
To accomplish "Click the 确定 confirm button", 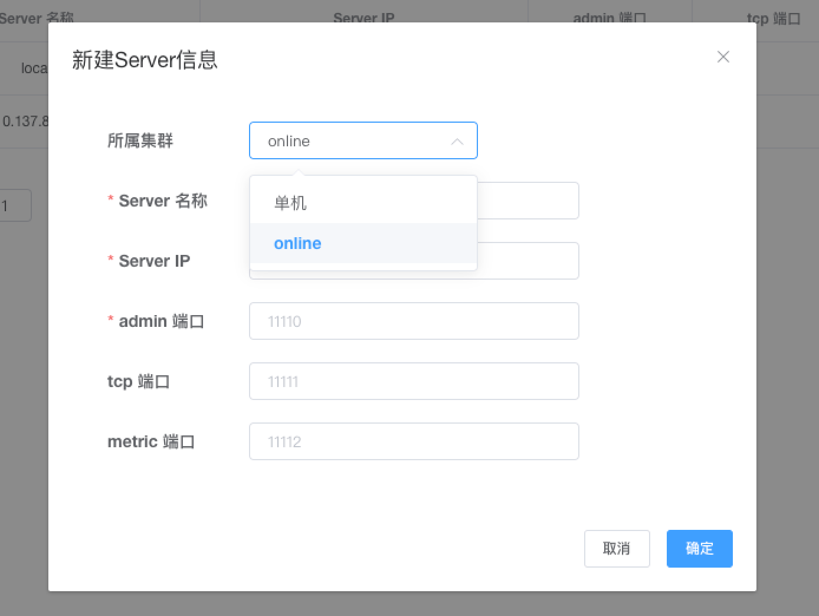I will [699, 549].
